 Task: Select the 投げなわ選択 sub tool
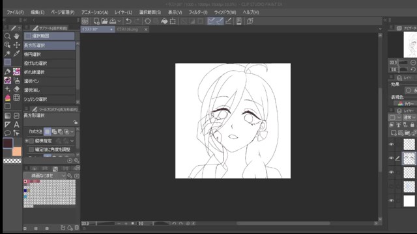(50, 64)
